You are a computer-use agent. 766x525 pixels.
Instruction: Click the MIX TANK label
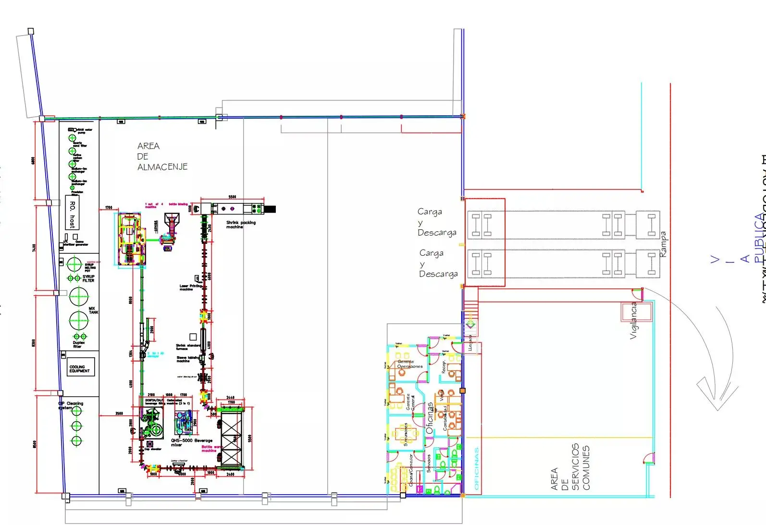[x=93, y=311]
